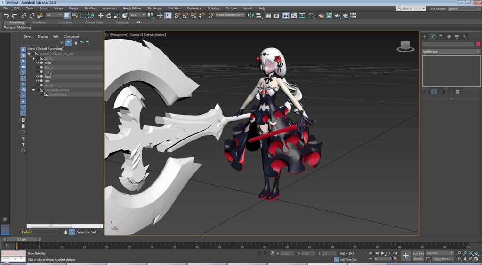This screenshot has width=482, height=265.
Task: Click the object color swatch
Action: pos(478,45)
